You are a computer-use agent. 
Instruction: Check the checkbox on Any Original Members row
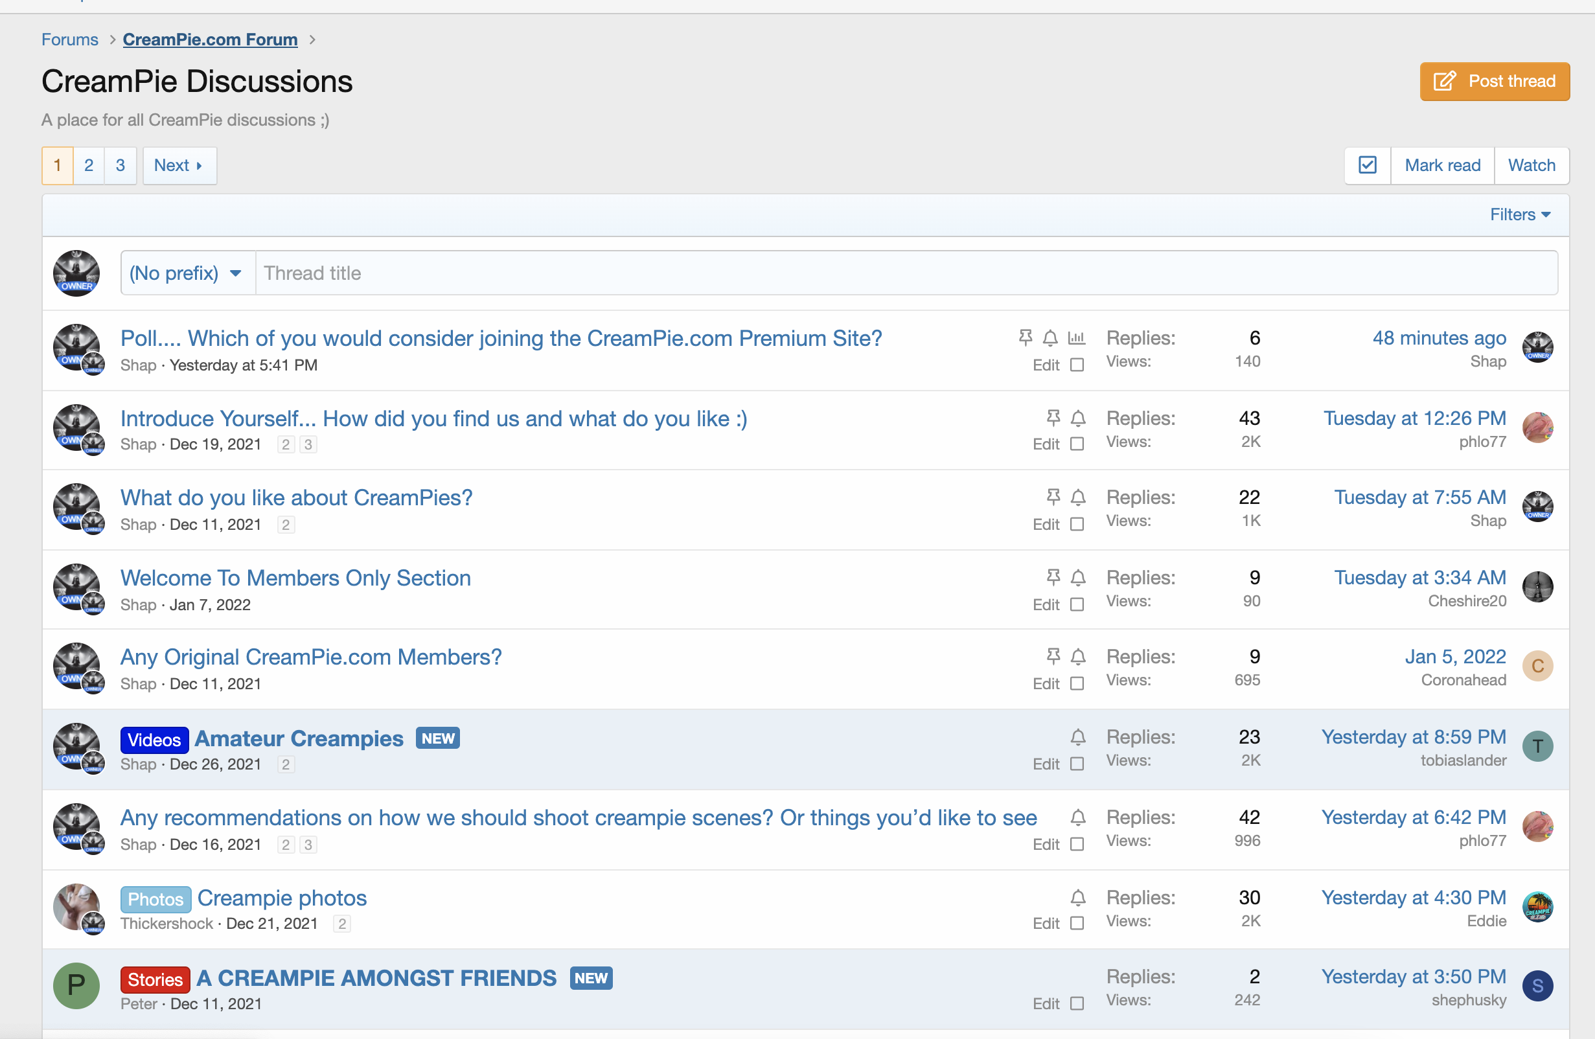click(x=1076, y=684)
